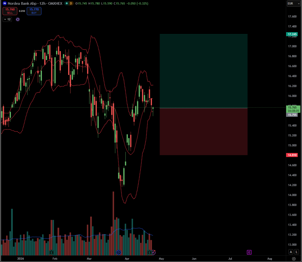The width and height of the screenshot is (302, 262).
Task: Click the Nordea Bank logo icon
Action: click(x=5, y=4)
